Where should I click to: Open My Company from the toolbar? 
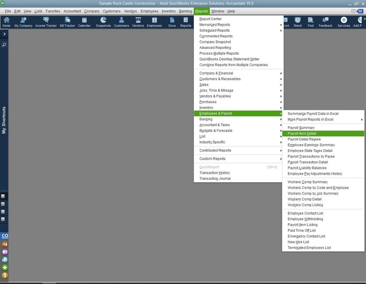[23, 22]
